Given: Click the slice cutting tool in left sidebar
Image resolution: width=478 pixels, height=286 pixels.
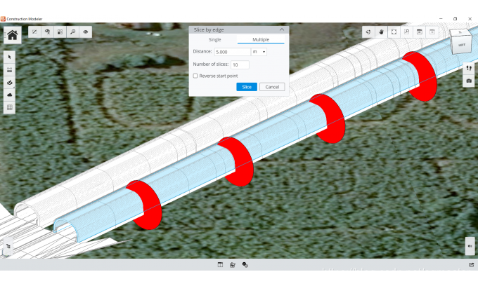Looking at the screenshot, I should pos(9,83).
